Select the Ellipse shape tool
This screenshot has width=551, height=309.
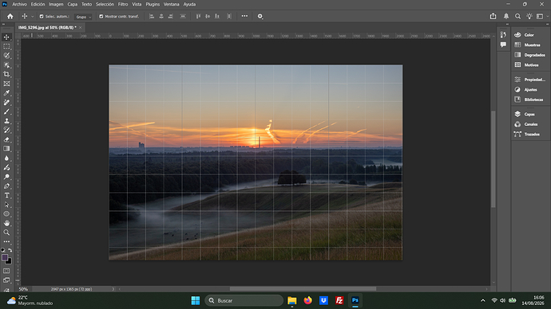[x=6, y=213]
